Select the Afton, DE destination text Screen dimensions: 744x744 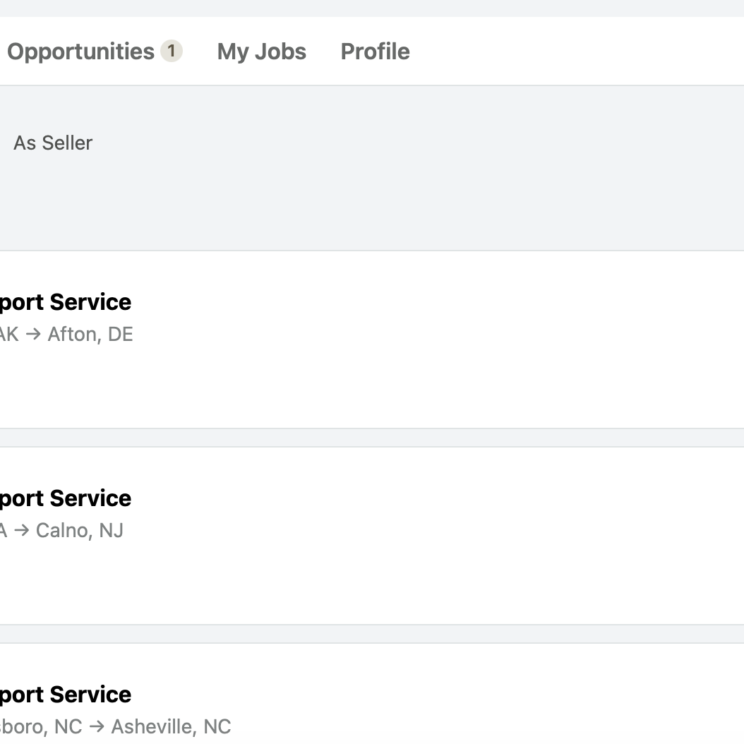tap(90, 334)
